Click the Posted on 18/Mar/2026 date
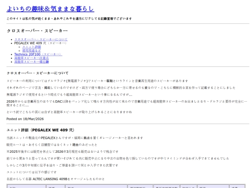The height and width of the screenshot is (188, 251). pos(25,119)
